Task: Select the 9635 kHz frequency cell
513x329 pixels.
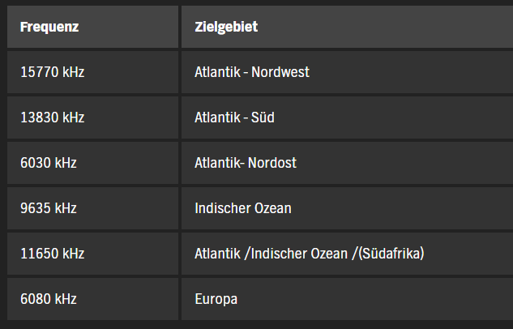Action: tap(49, 208)
